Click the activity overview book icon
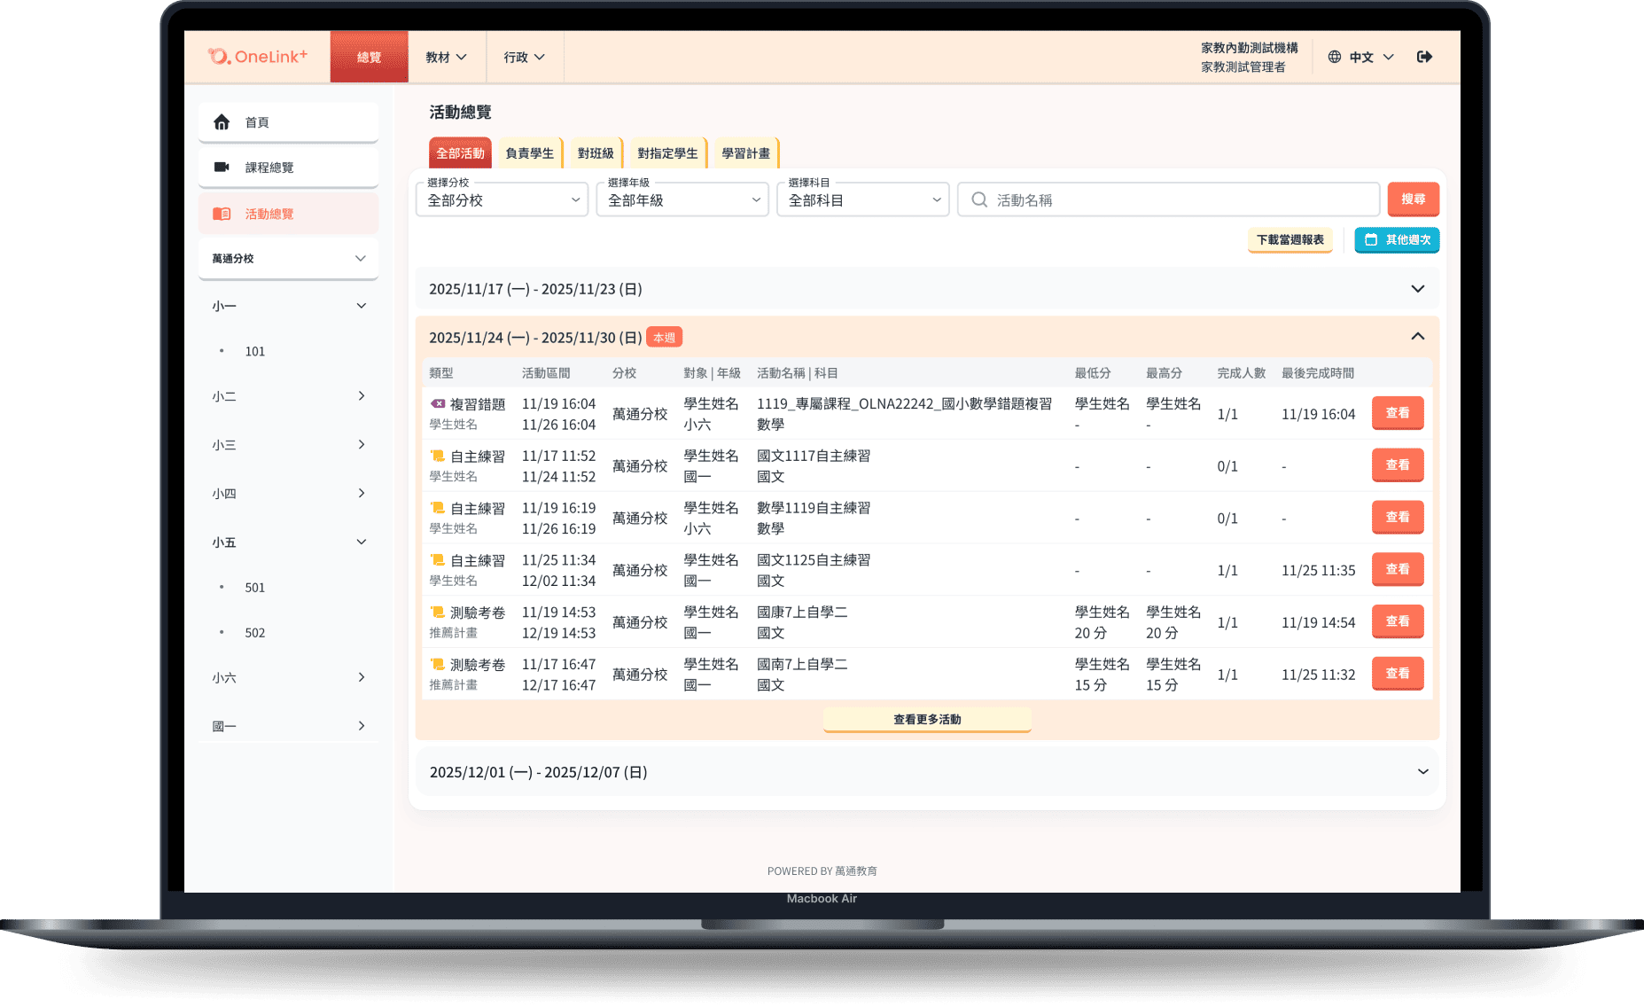Image resolution: width=1644 pixels, height=1007 pixels. click(x=222, y=214)
